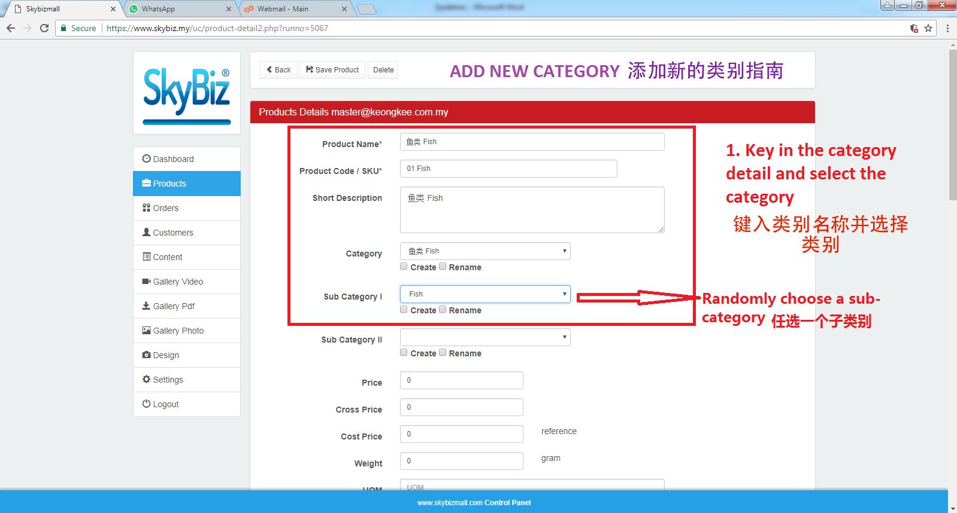Click the page vertical scrollbar thumb
The height and width of the screenshot is (513, 957).
pos(952,124)
